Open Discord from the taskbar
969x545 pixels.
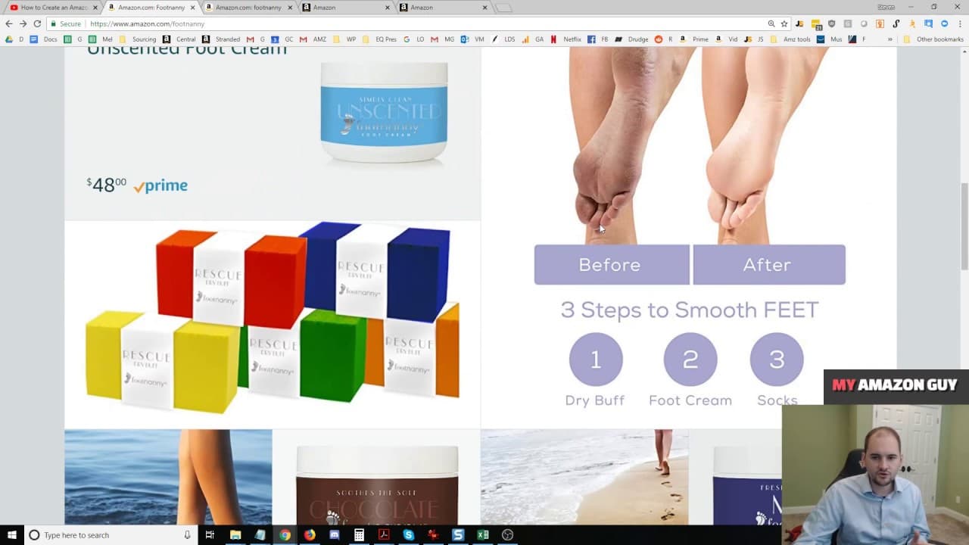[334, 535]
